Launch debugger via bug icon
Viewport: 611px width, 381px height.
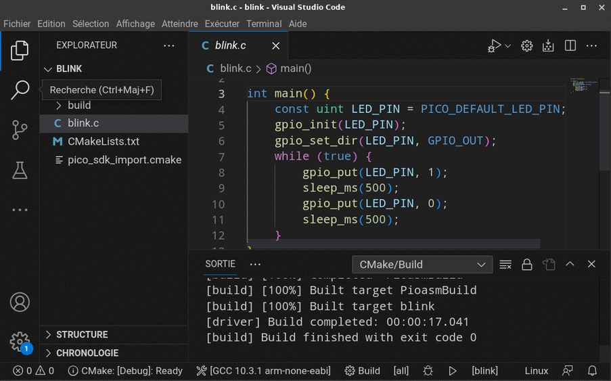[428, 371]
